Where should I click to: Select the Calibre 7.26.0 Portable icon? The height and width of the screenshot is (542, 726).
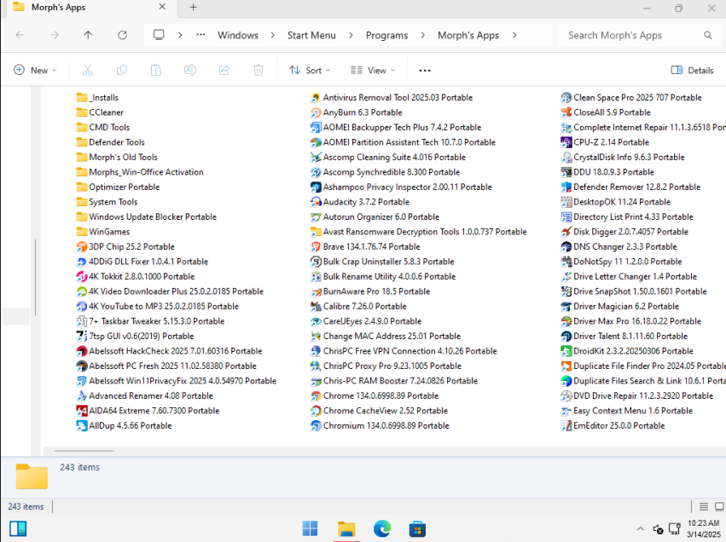(316, 306)
